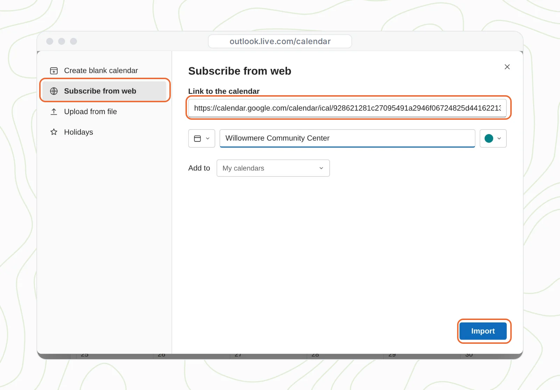Viewport: 560px width, 390px height.
Task: Click the Holidays star icon
Action: (x=54, y=132)
